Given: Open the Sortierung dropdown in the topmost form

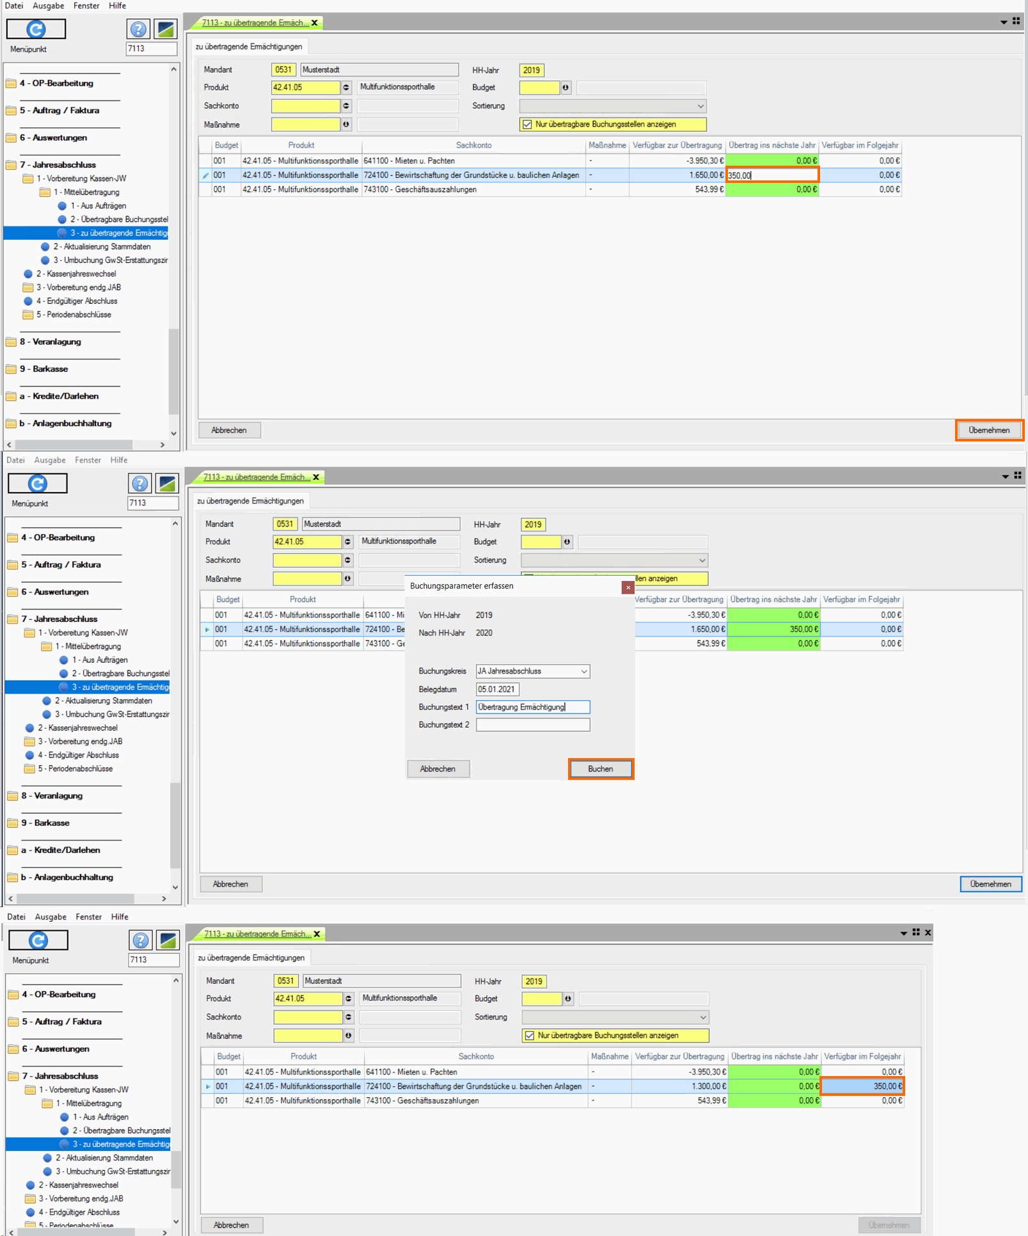Looking at the screenshot, I should point(700,106).
